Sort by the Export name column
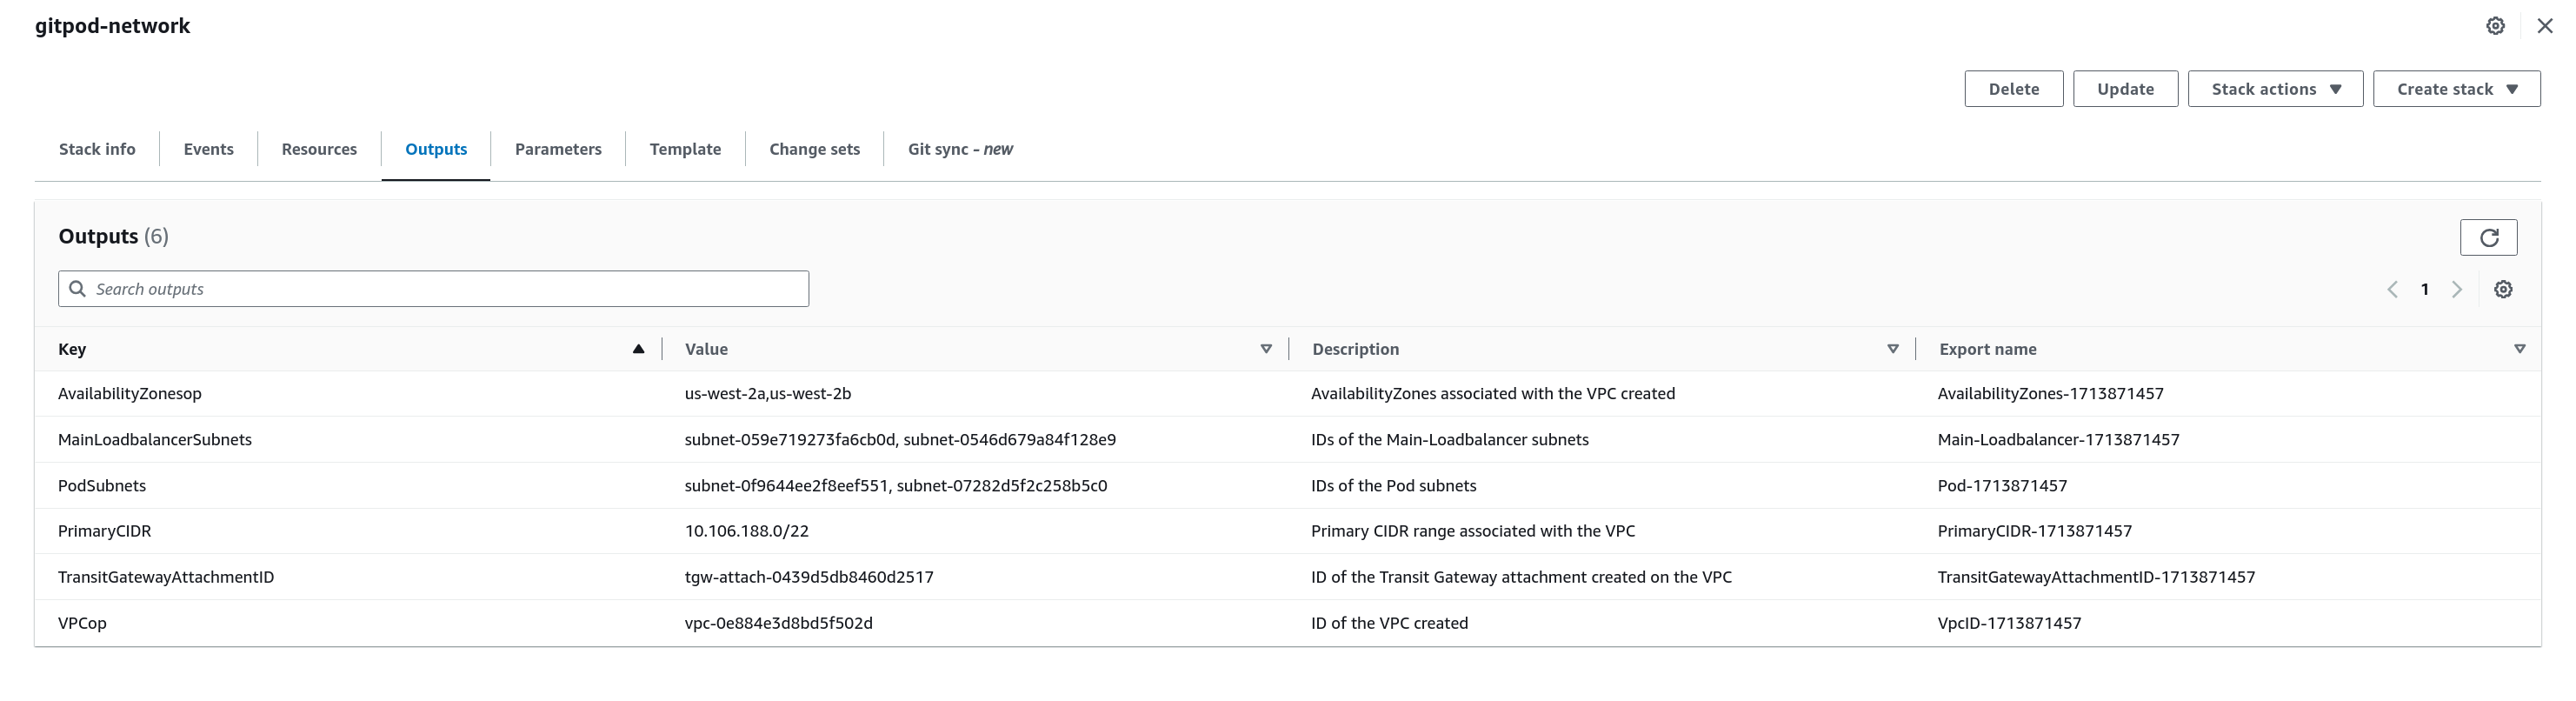 click(2519, 349)
